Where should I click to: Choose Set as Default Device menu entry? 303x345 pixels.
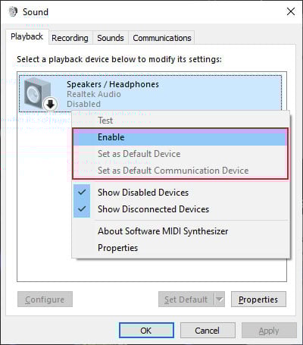pyautogui.click(x=139, y=154)
